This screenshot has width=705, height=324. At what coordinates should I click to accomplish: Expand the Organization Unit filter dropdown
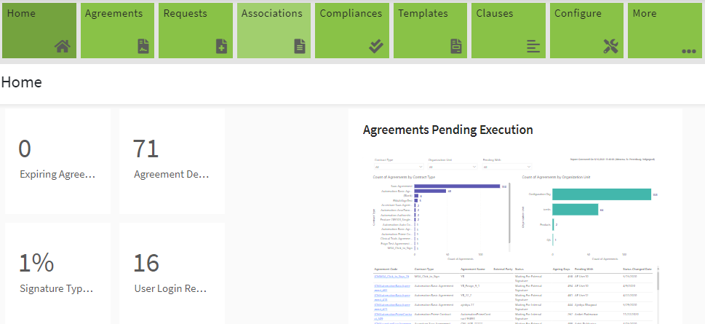pos(451,167)
